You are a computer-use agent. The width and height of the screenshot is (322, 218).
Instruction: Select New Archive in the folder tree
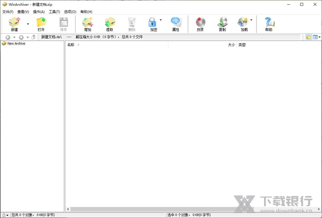(x=16, y=43)
